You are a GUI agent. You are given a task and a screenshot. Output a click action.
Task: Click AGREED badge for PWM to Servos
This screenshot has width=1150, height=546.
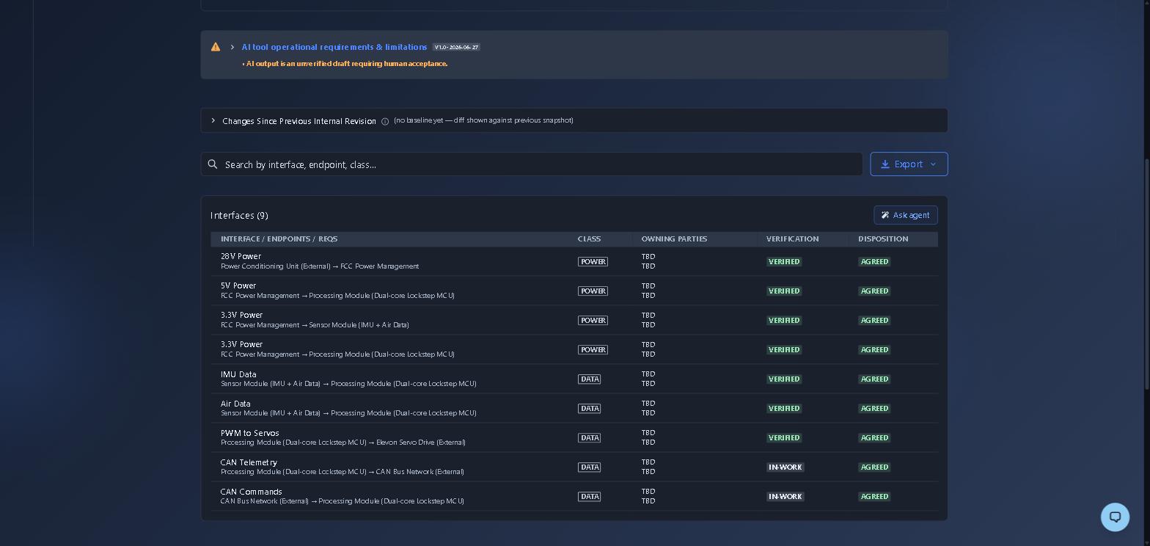874,438
